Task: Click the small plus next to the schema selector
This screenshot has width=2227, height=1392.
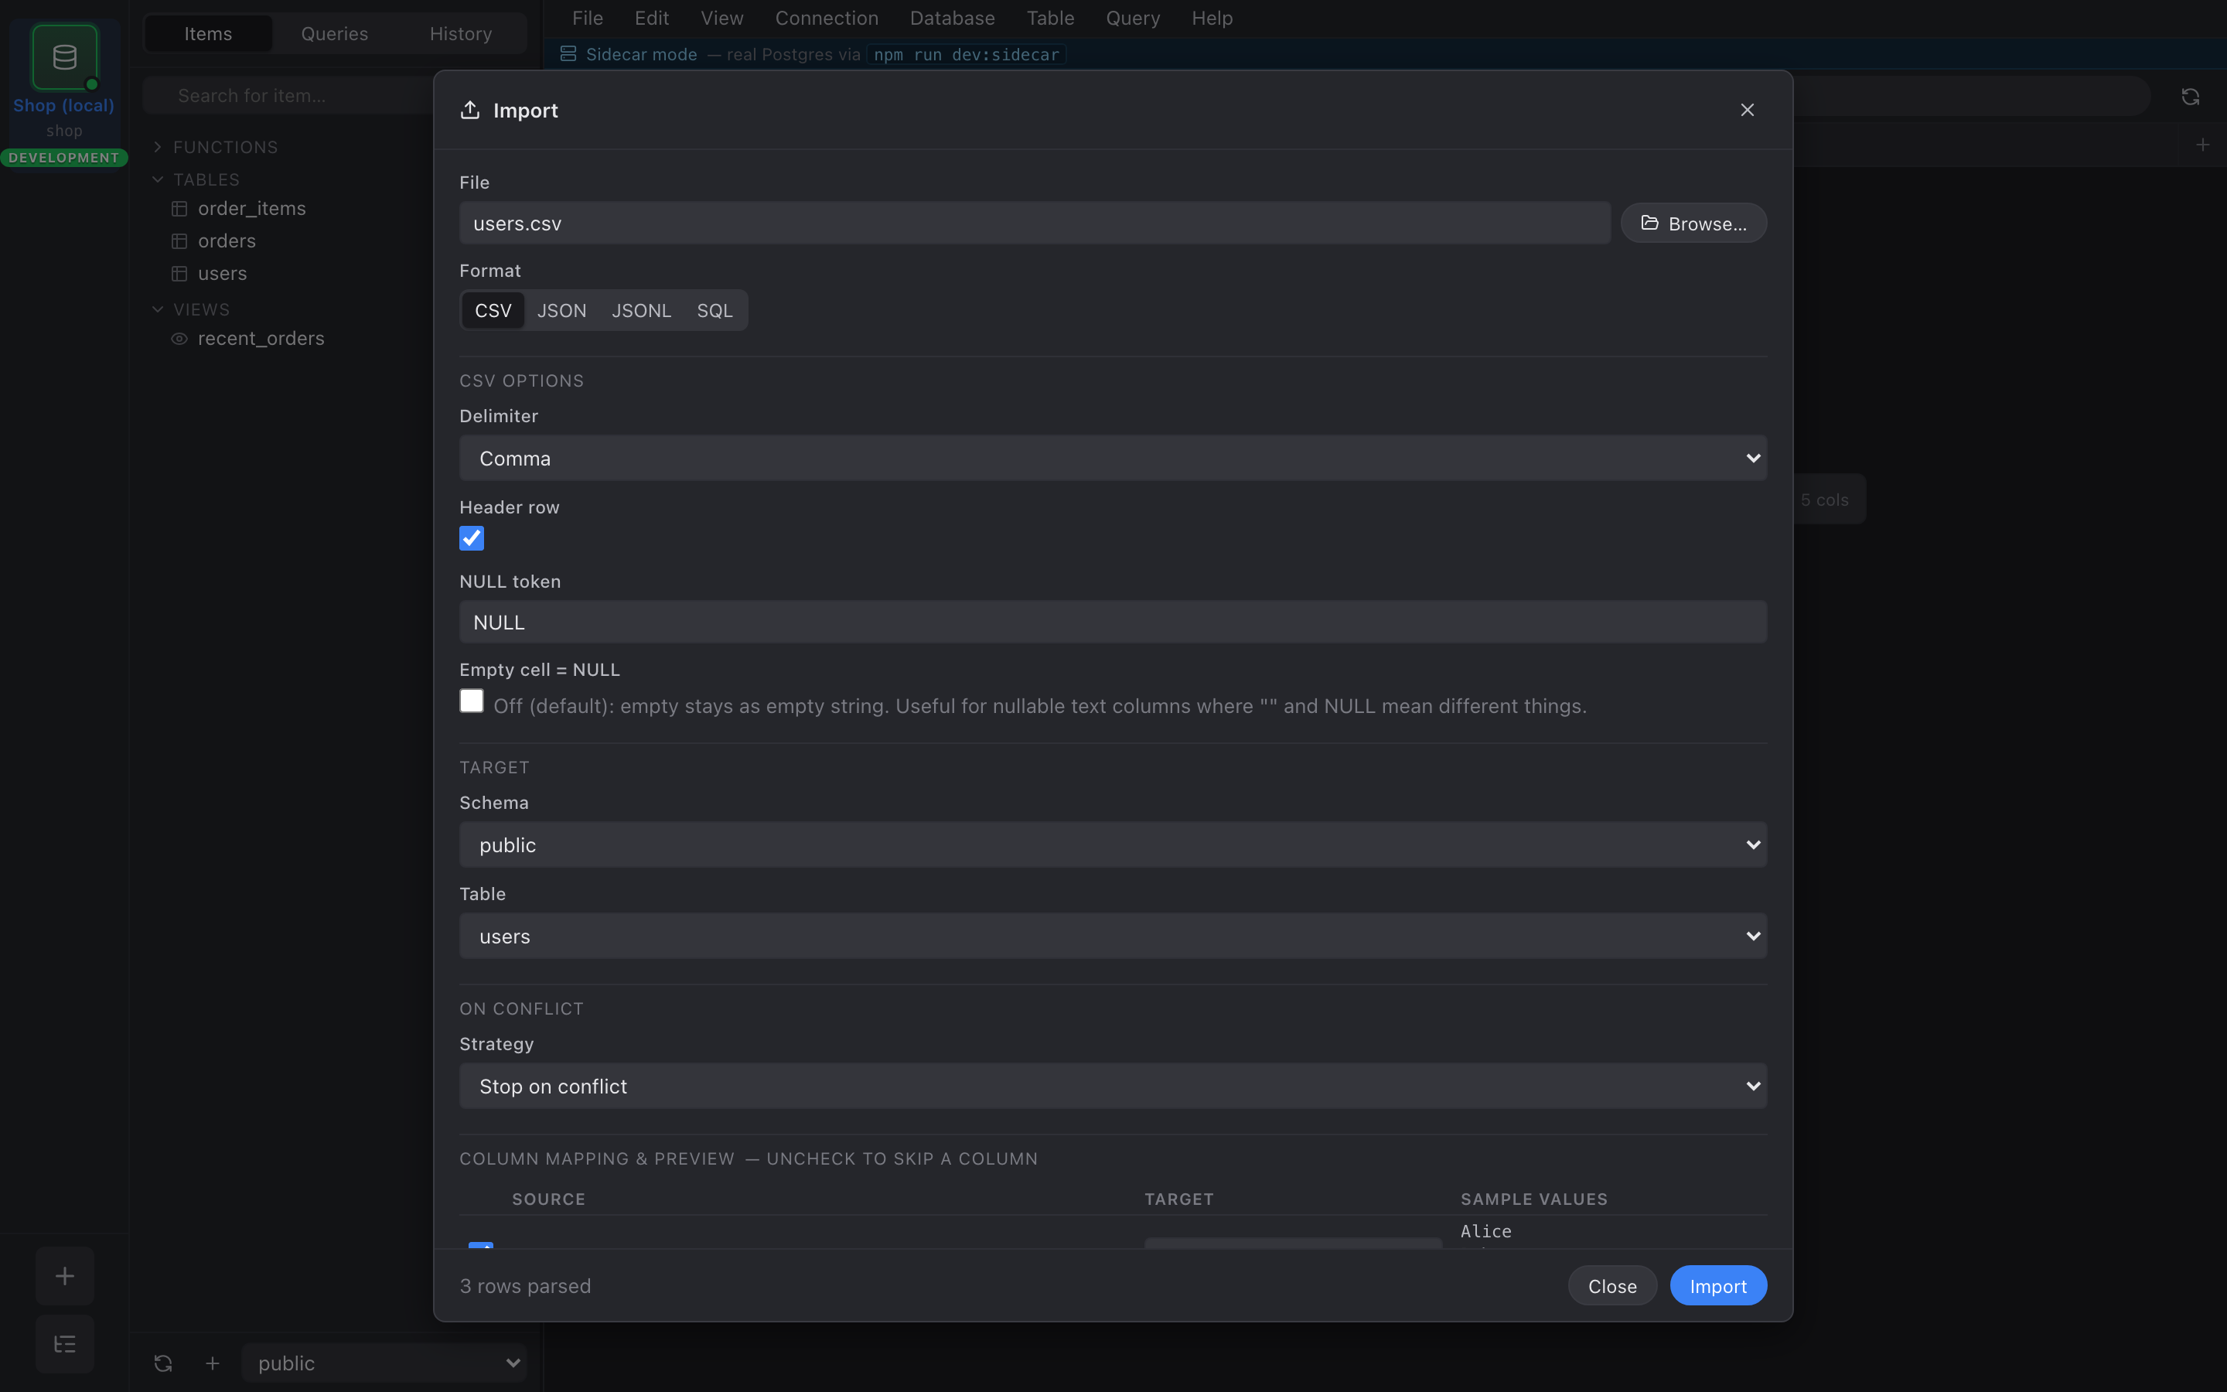Action: [213, 1363]
